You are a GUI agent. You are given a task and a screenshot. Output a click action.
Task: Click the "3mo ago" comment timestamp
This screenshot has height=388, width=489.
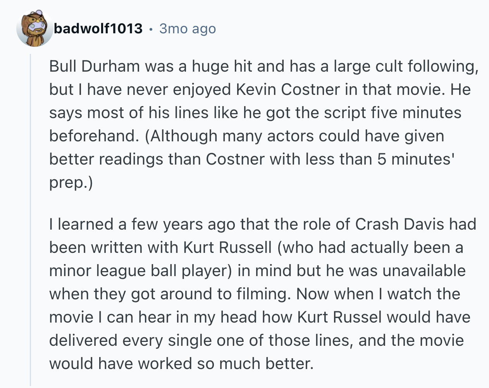[188, 29]
